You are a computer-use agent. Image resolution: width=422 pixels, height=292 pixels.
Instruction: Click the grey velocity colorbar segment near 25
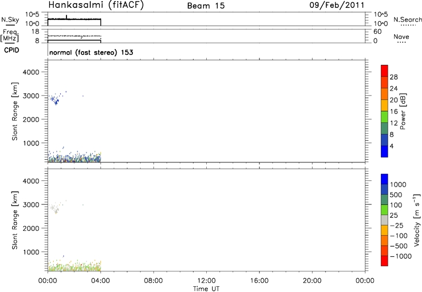coord(385,220)
